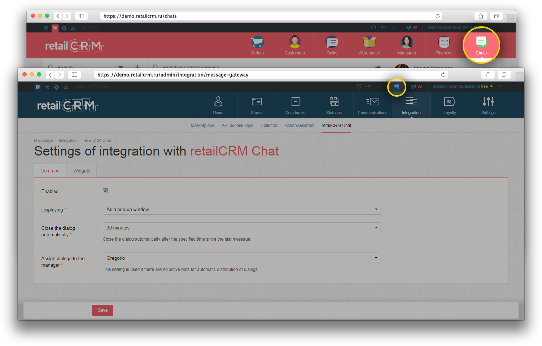
Task: Open Users section in front admin window
Action: click(218, 105)
